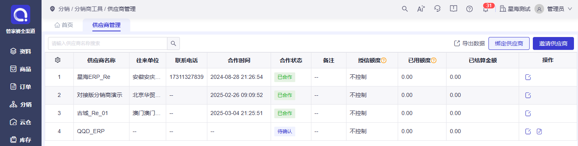578x146 pixels.
Task: Open the AI assistant icon
Action: click(x=421, y=9)
